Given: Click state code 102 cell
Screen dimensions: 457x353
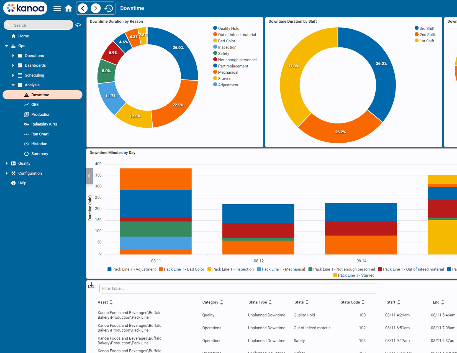Looking at the screenshot, I should point(362,328).
